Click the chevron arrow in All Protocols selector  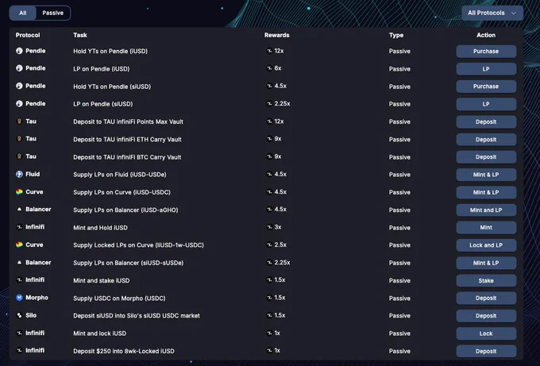pyautogui.click(x=514, y=13)
